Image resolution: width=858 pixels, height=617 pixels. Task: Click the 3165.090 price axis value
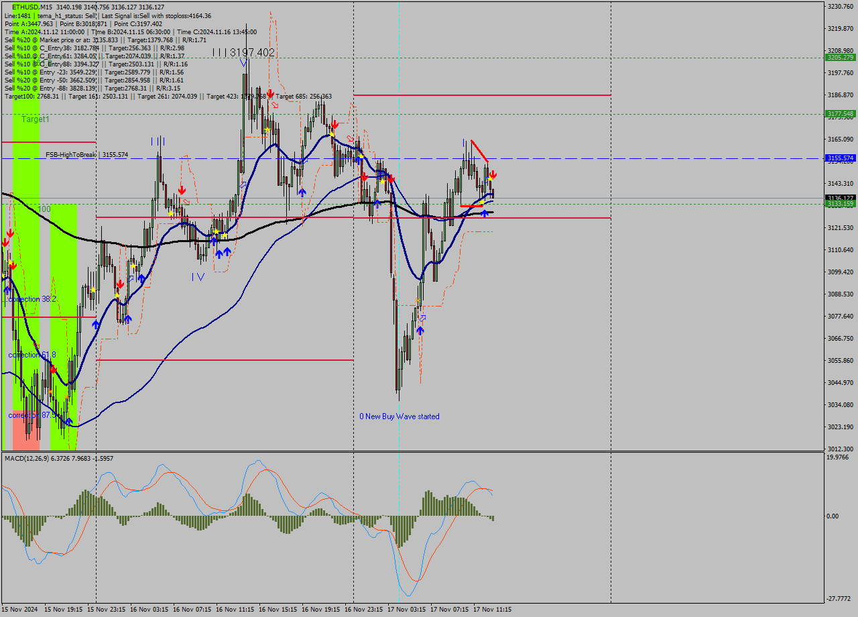click(x=841, y=139)
